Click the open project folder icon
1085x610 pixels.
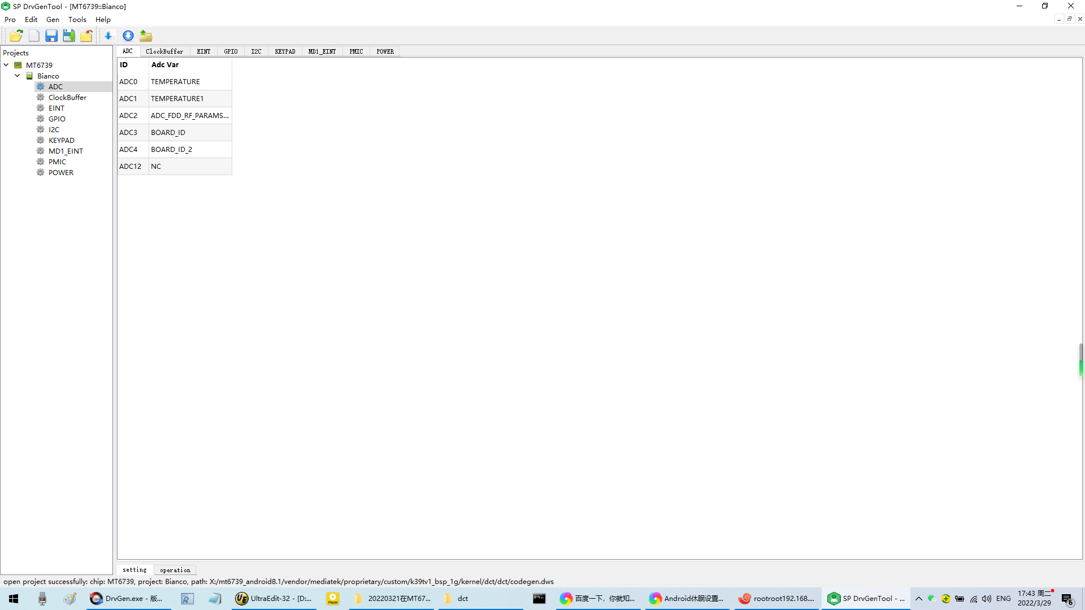click(16, 36)
